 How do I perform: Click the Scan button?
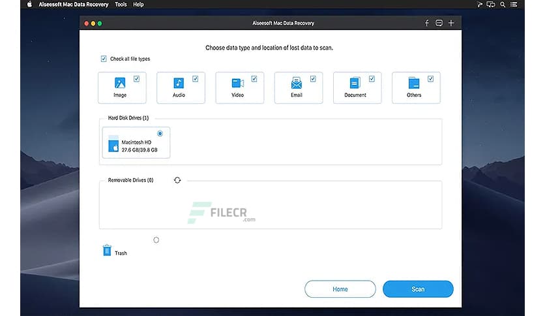click(418, 289)
